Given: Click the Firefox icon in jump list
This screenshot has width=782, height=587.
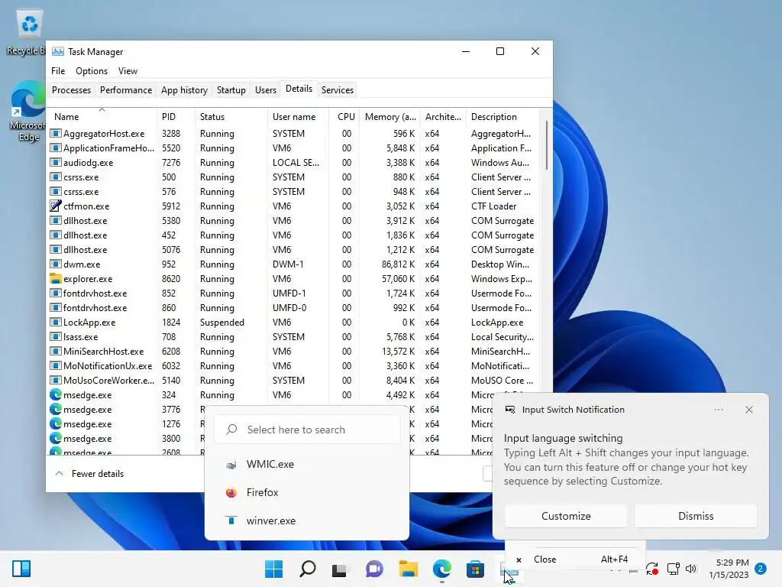Looking at the screenshot, I should (x=231, y=493).
